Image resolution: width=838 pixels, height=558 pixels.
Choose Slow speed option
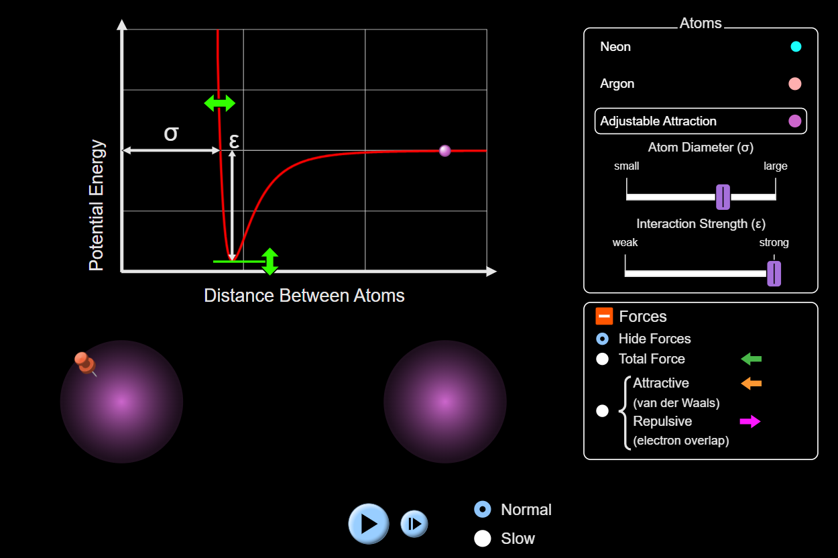coord(483,539)
